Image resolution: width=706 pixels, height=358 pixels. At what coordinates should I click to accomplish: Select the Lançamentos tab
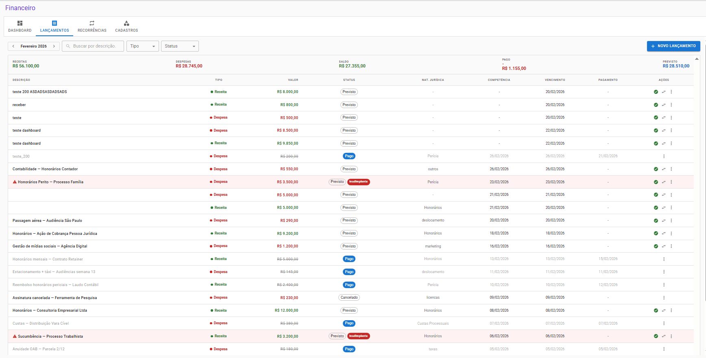(x=54, y=26)
